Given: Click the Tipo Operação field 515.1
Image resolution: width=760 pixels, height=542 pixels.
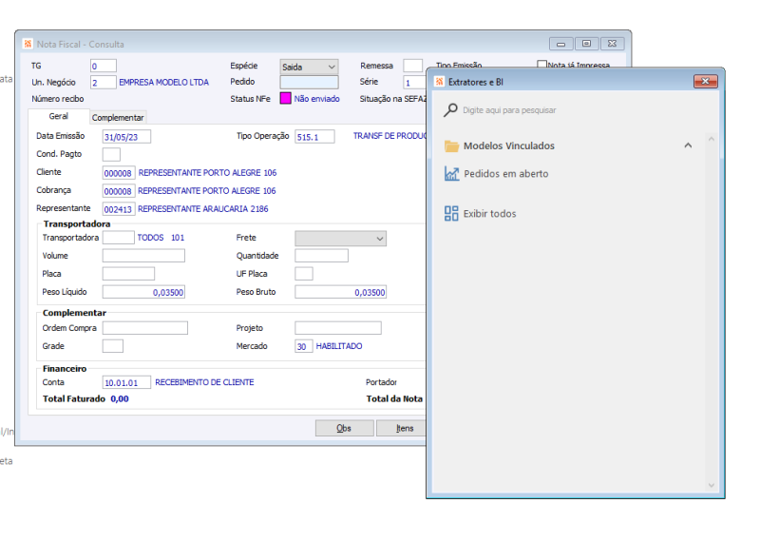Looking at the screenshot, I should click(314, 137).
